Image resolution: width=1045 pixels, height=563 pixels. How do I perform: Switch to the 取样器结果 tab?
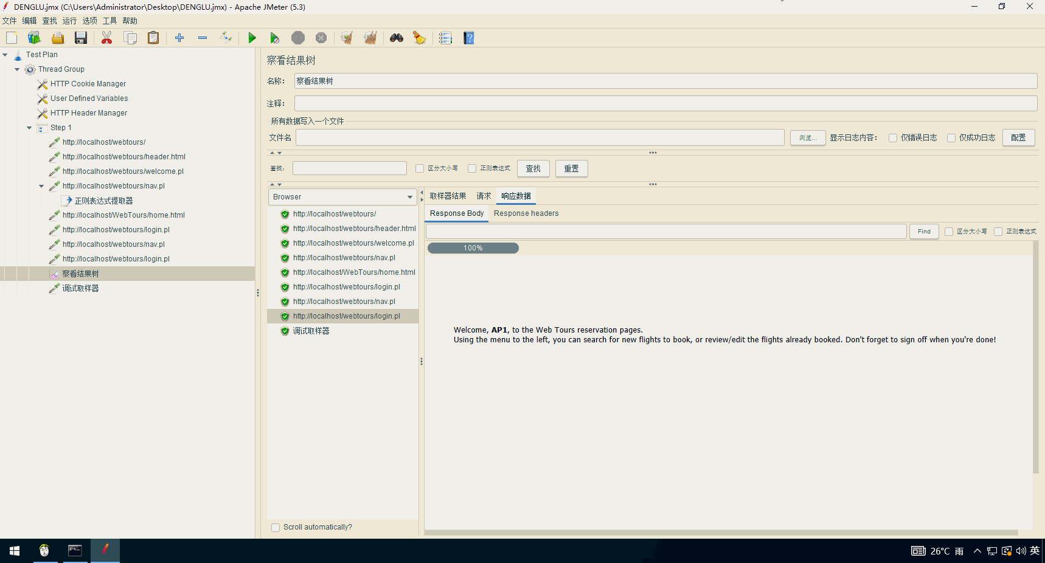pos(448,196)
